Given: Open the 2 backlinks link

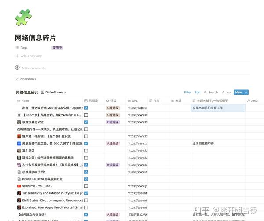Looking at the screenshot, I should [x=28, y=79].
